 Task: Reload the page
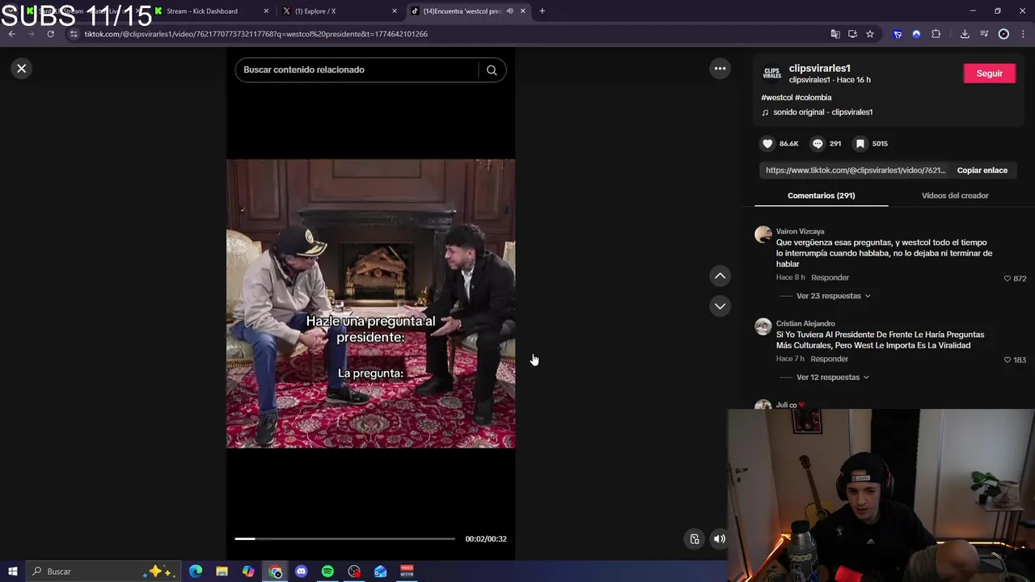(50, 34)
